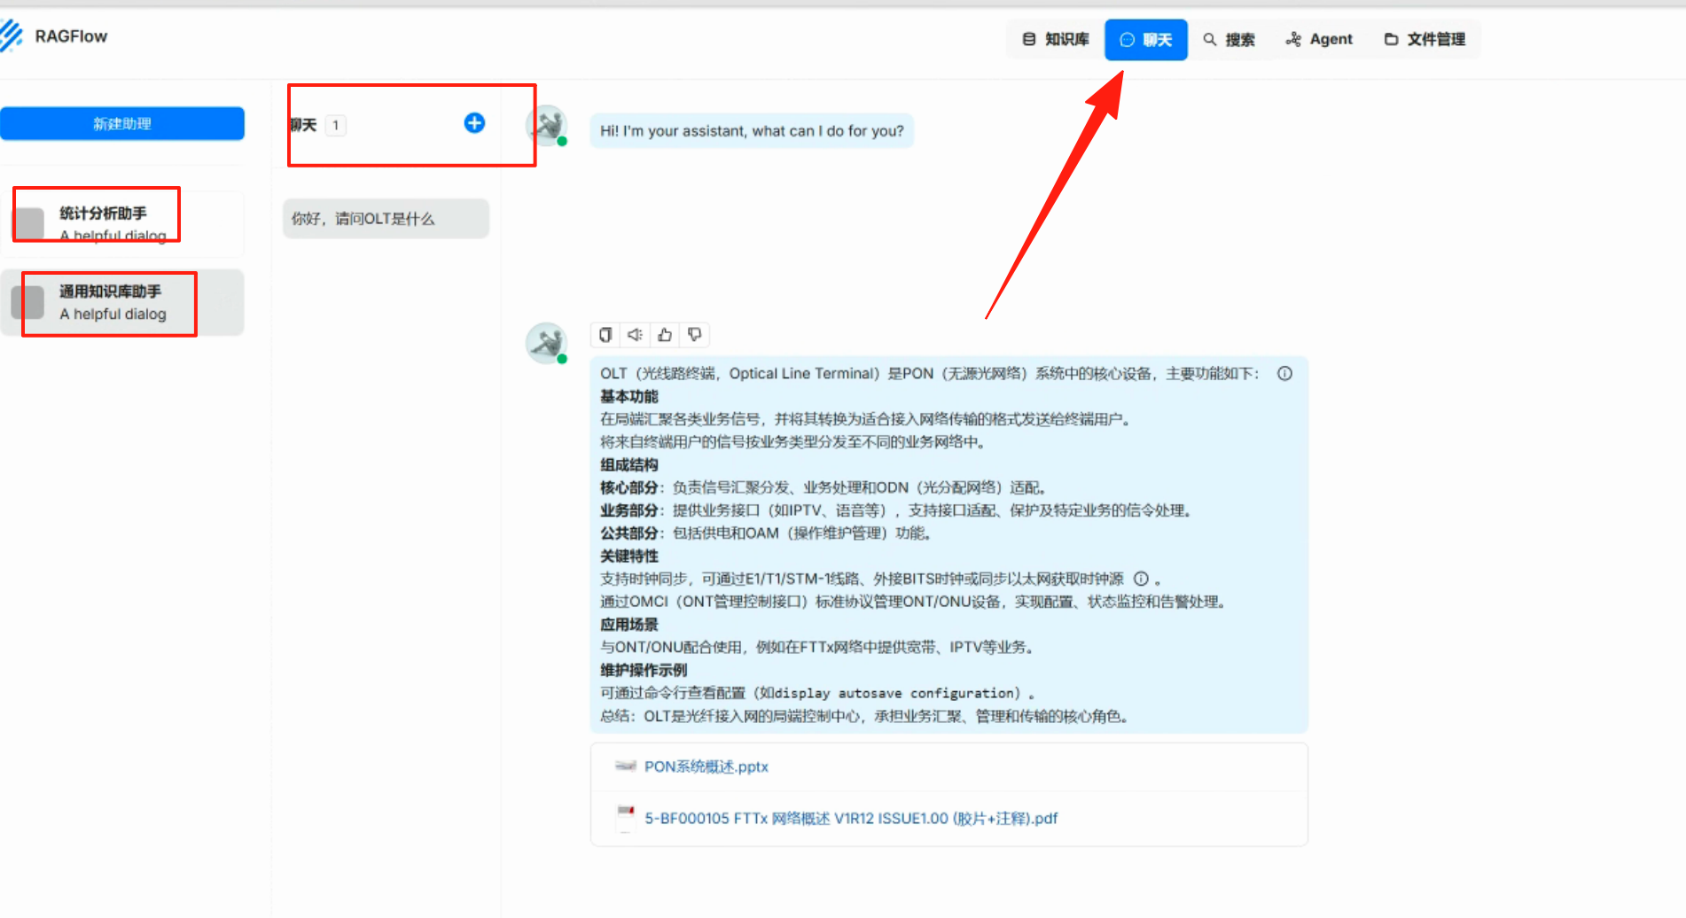Give the answer a thumbs up
This screenshot has width=1686, height=918.
click(665, 335)
